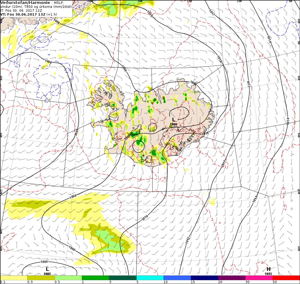This screenshot has width=300, height=284.
Task: Click the 1006 isobar label above the 1005 low
Action: 44,261
